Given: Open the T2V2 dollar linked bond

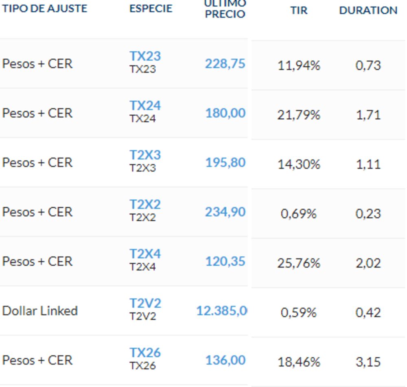Looking at the screenshot, I should [145, 304].
